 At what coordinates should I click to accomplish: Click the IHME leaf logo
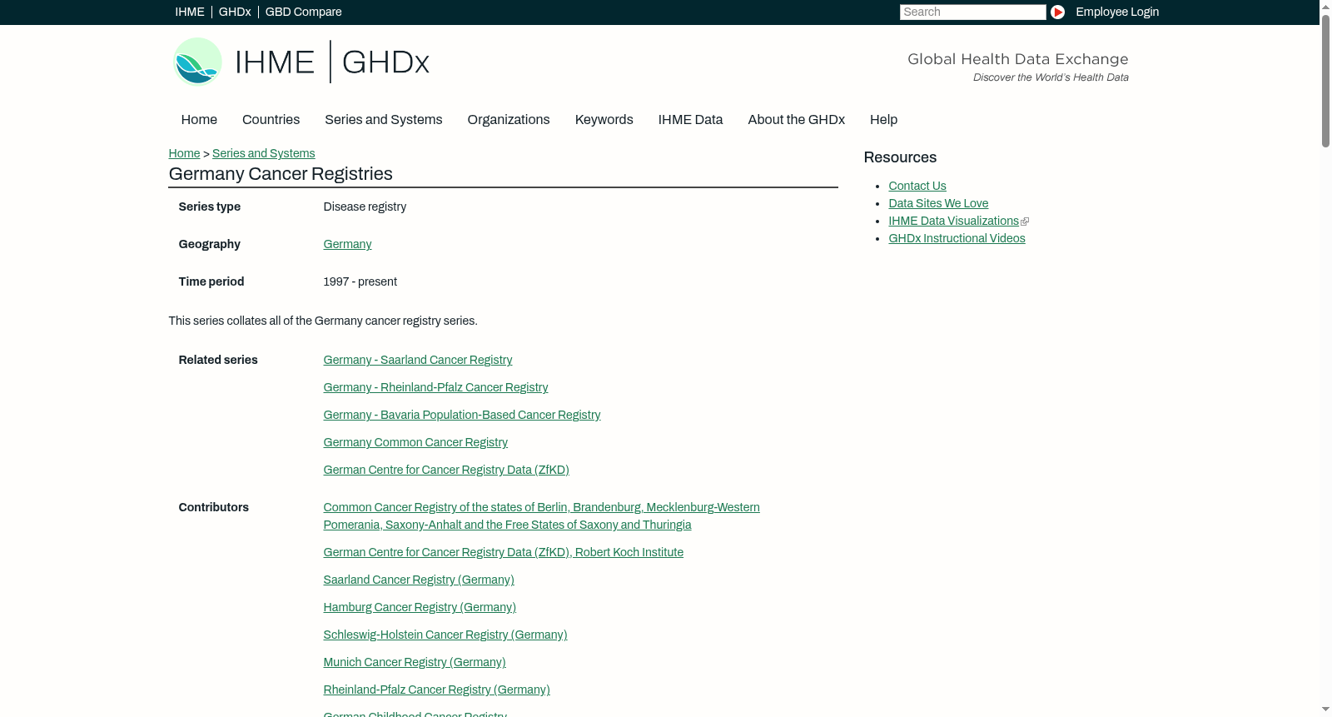click(x=197, y=62)
